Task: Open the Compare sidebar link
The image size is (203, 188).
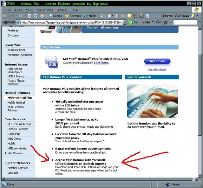Action: coord(13,35)
